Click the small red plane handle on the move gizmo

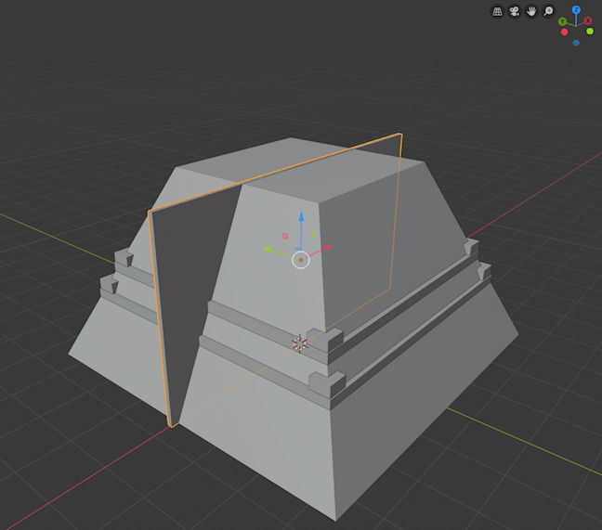(x=285, y=236)
